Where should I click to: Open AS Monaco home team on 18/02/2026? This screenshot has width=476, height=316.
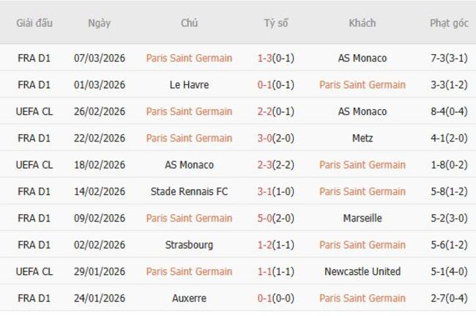pos(189,164)
